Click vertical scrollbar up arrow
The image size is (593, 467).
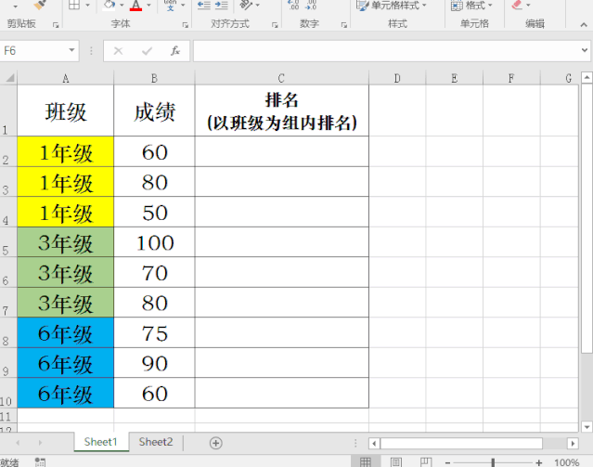pyautogui.click(x=587, y=78)
